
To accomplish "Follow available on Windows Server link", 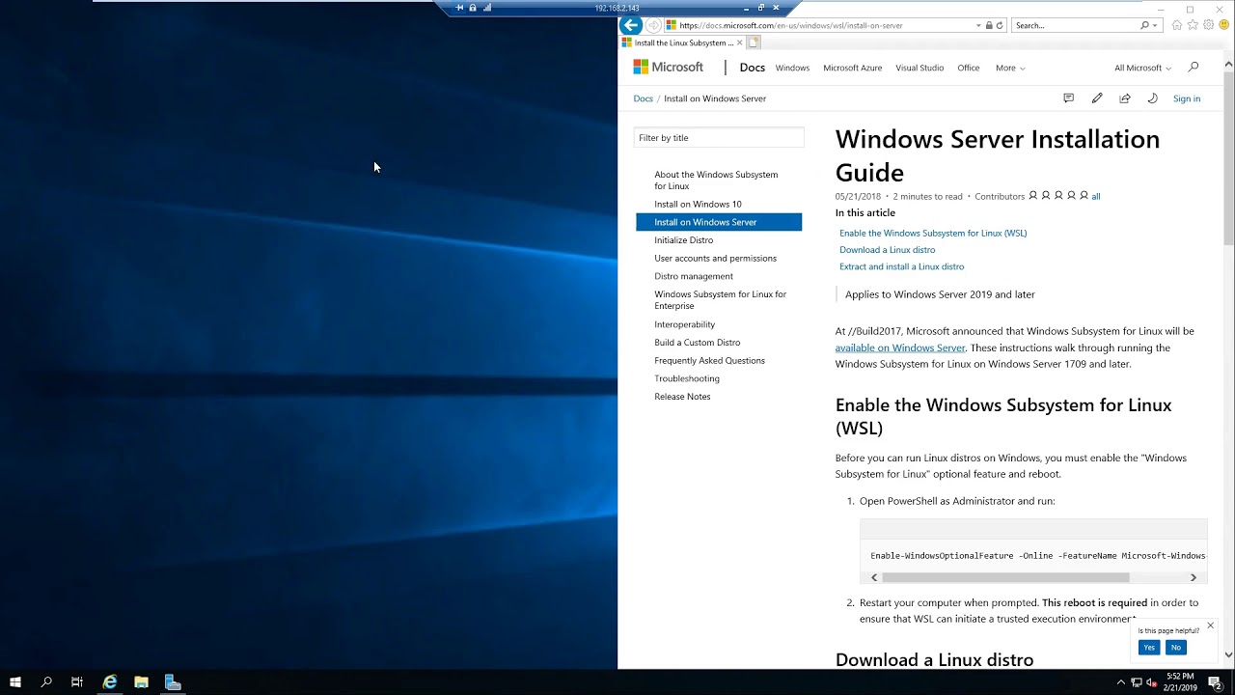I will (900, 347).
